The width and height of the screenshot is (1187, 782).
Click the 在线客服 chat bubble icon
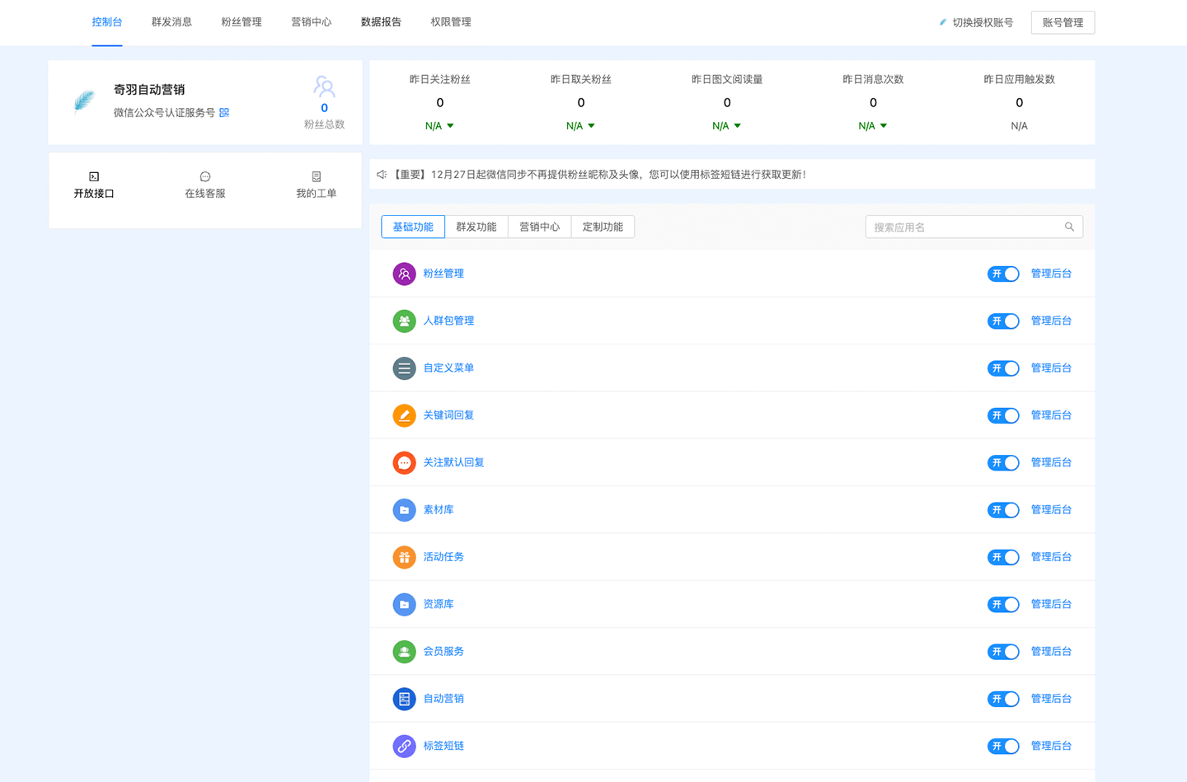pos(205,176)
